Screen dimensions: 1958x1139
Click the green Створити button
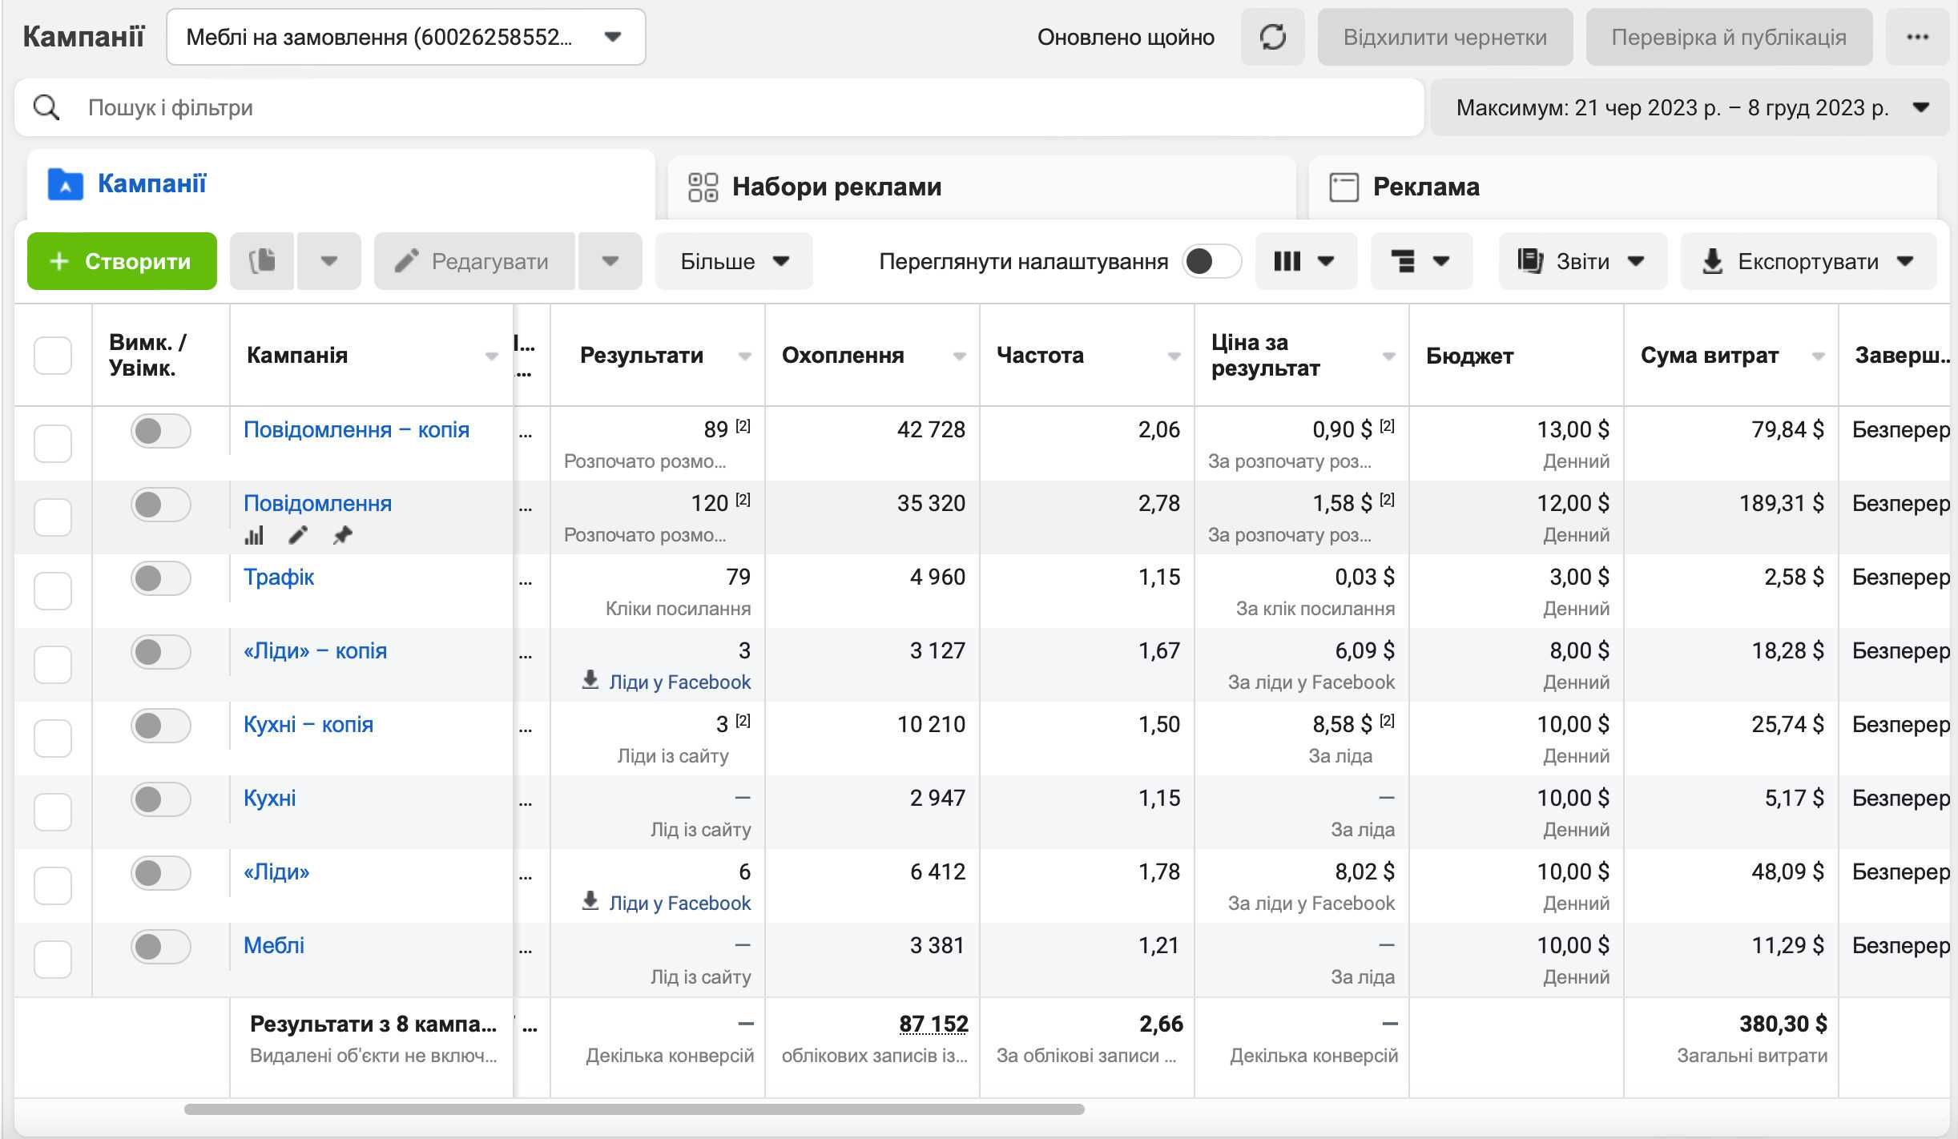coord(122,261)
